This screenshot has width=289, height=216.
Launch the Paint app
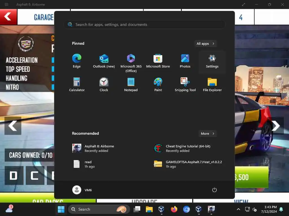coord(158,85)
